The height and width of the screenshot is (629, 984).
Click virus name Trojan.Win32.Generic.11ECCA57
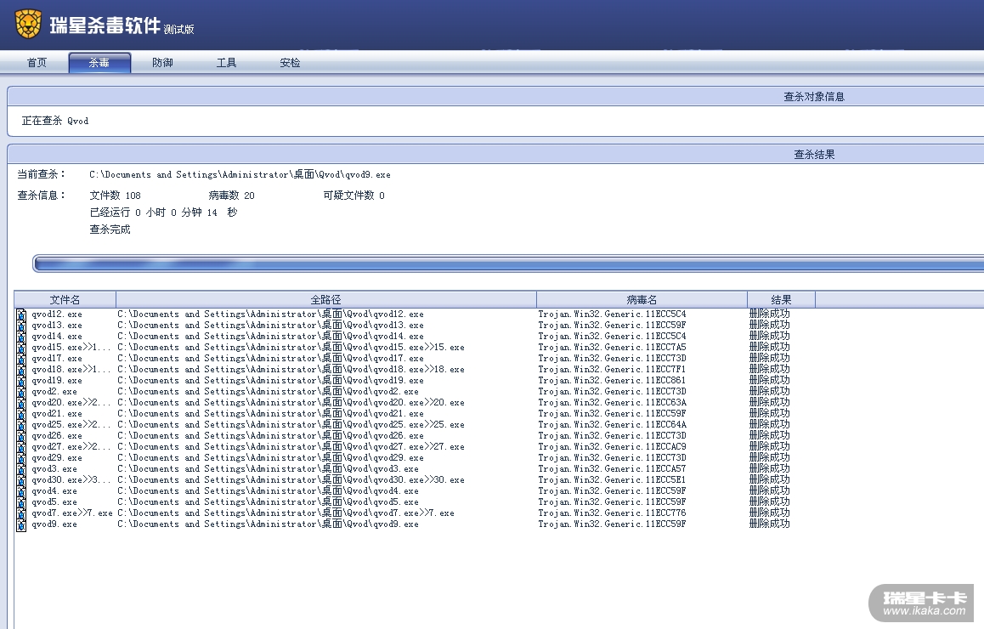click(612, 469)
